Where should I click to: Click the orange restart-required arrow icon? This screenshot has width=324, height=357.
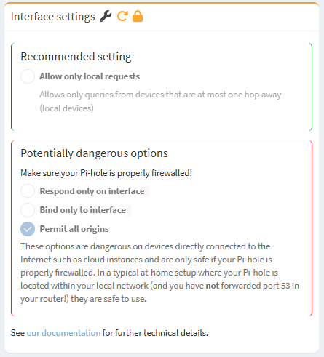coord(122,16)
